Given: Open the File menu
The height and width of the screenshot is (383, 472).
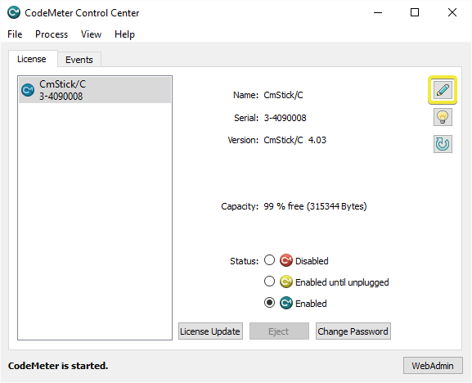Looking at the screenshot, I should 15,34.
